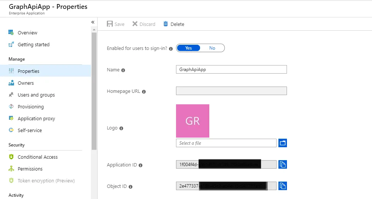Image resolution: width=372 pixels, height=199 pixels.
Task: Click the Overview grid icon
Action: click(x=11, y=32)
